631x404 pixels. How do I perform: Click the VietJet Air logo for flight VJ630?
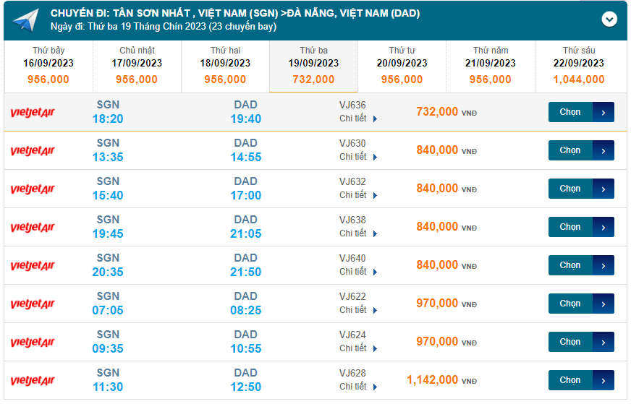(x=33, y=151)
